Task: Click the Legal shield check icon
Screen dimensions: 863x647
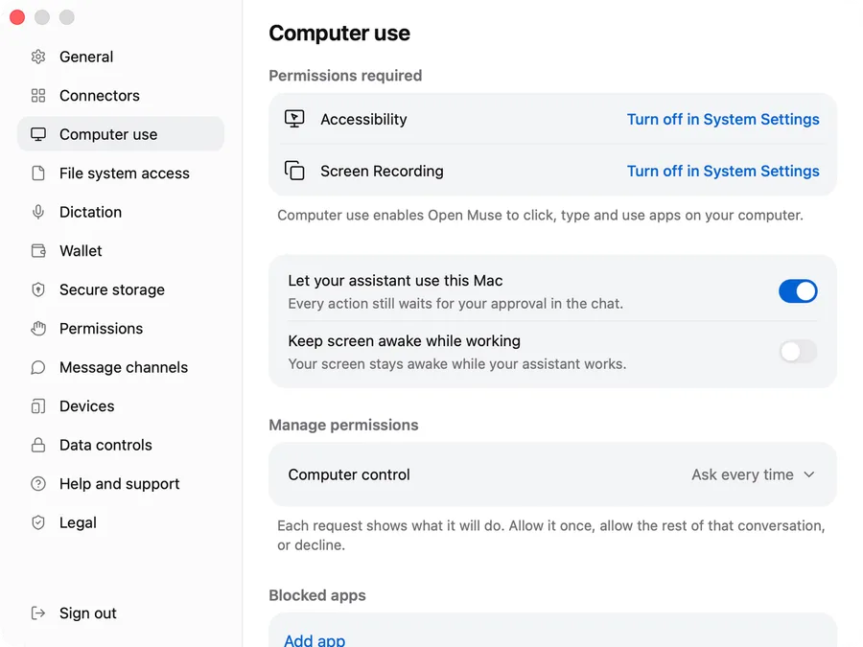Action: point(38,522)
